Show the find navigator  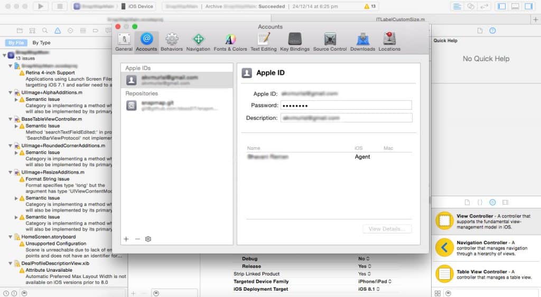coord(45,31)
